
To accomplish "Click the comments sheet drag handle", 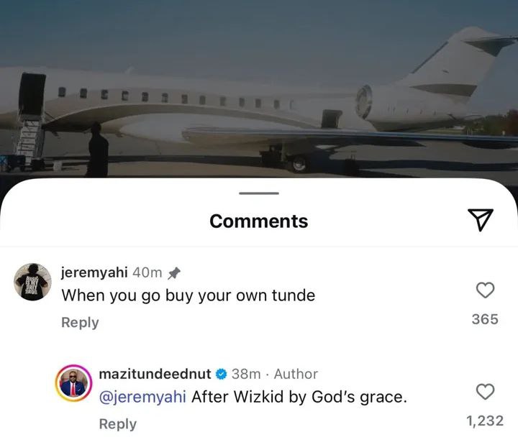I will tap(258, 193).
